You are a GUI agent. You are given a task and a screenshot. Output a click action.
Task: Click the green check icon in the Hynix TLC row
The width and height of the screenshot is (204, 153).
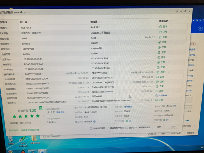click(x=160, y=37)
